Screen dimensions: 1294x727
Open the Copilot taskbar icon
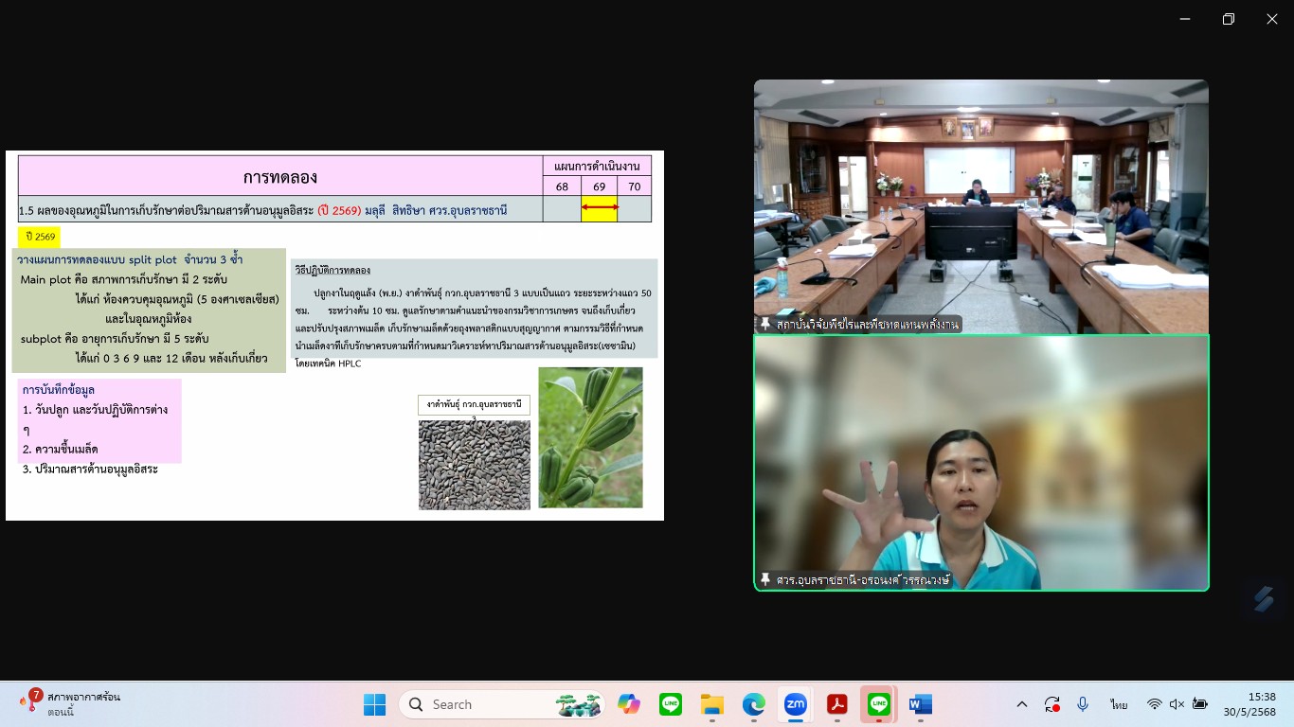[x=629, y=704]
